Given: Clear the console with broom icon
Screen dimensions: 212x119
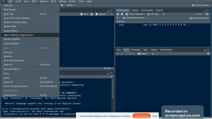Looking at the screenshot, I should tap(112, 77).
